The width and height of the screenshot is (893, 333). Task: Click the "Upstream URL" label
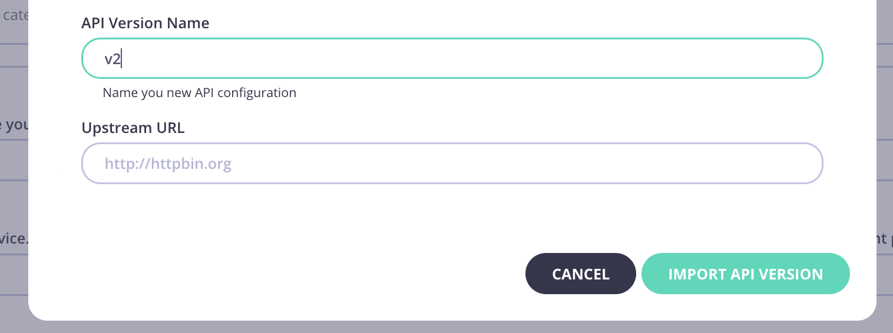click(x=133, y=128)
